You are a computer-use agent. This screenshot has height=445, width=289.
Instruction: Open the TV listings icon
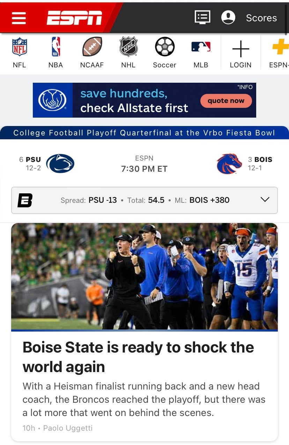click(x=203, y=17)
